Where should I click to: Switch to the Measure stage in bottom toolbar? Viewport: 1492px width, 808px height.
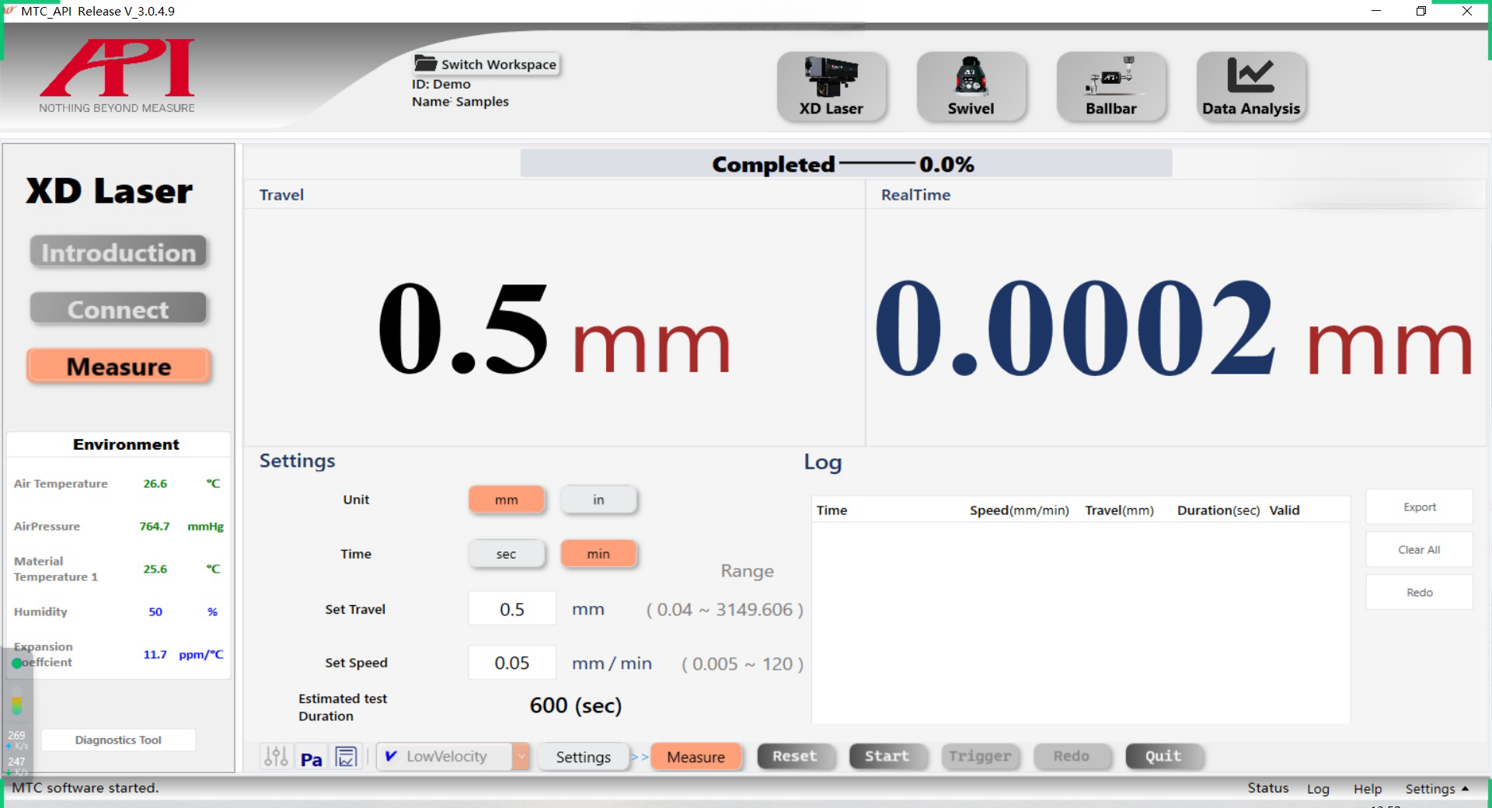click(x=695, y=757)
